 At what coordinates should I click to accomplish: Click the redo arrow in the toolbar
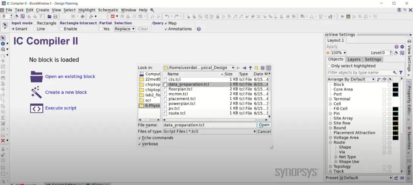[x=176, y=16]
